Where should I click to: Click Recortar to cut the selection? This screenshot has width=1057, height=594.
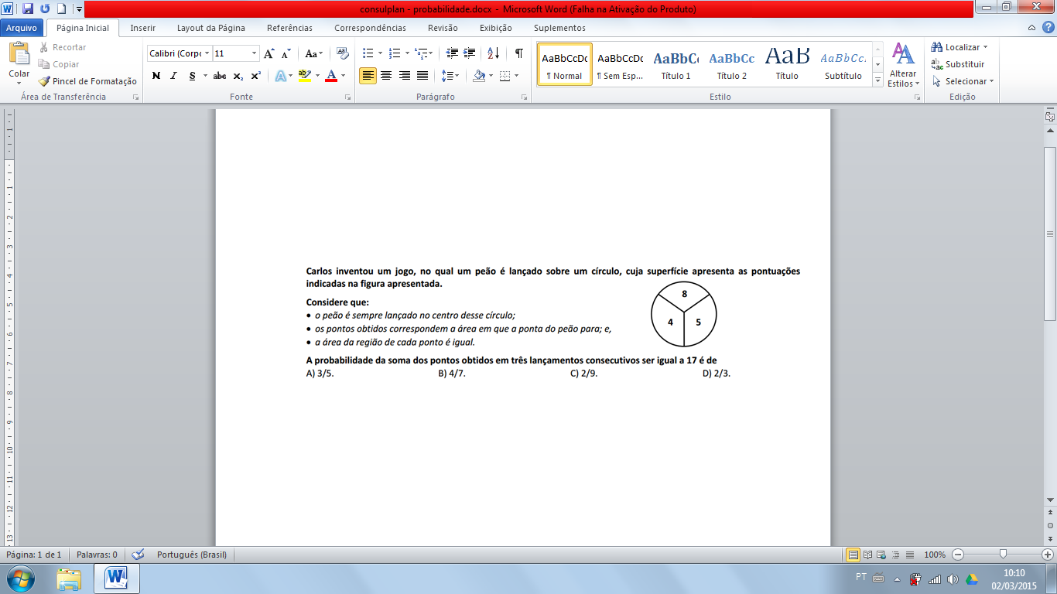click(x=63, y=47)
